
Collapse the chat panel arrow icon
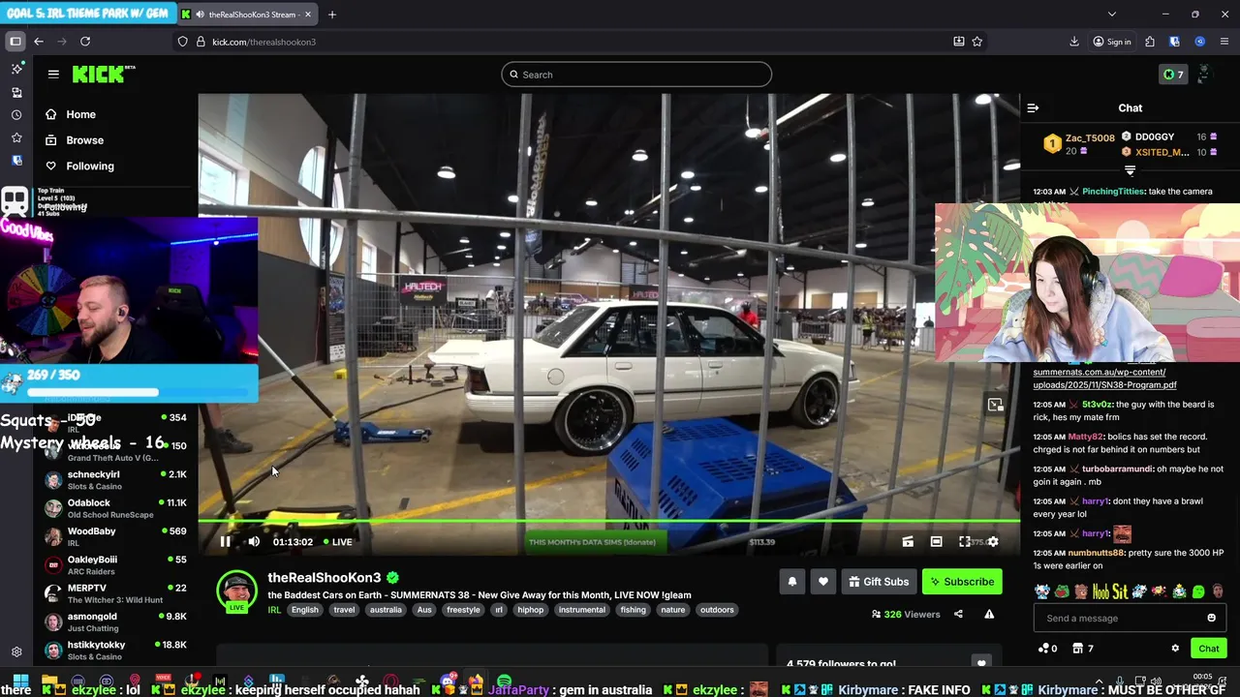(x=1033, y=108)
